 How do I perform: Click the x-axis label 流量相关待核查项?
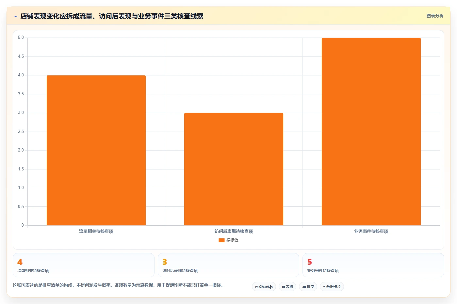96,231
